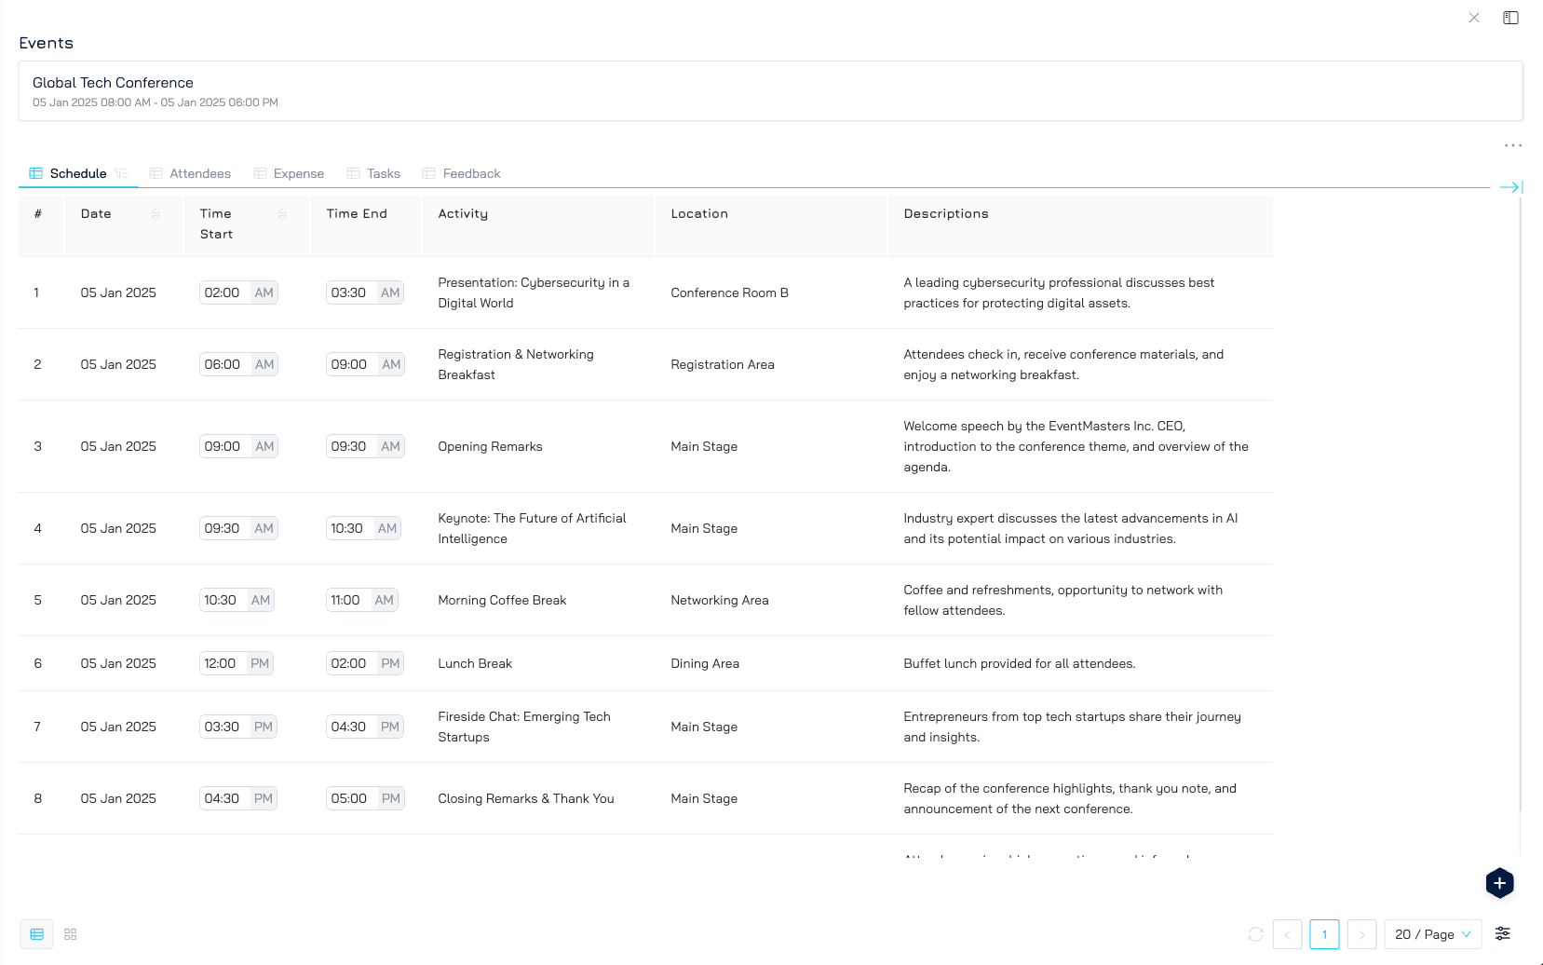Edit the Morning Coffee Break start time field
This screenshot has height=965, width=1543.
click(x=222, y=600)
